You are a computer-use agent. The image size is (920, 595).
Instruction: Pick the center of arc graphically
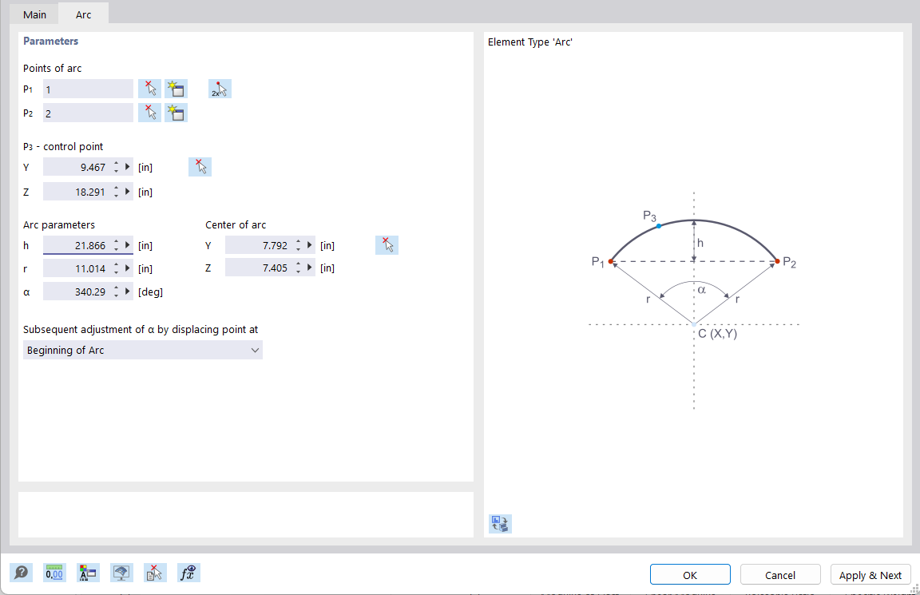point(387,244)
